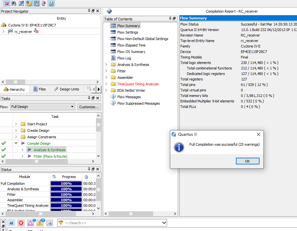The width and height of the screenshot is (297, 231).
Task: Toggle the flagged messages filter icon
Action: pyautogui.click(x=50, y=223)
